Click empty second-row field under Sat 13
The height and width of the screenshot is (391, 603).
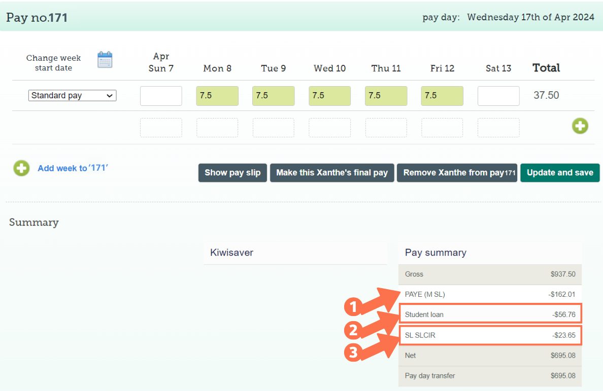click(x=498, y=128)
